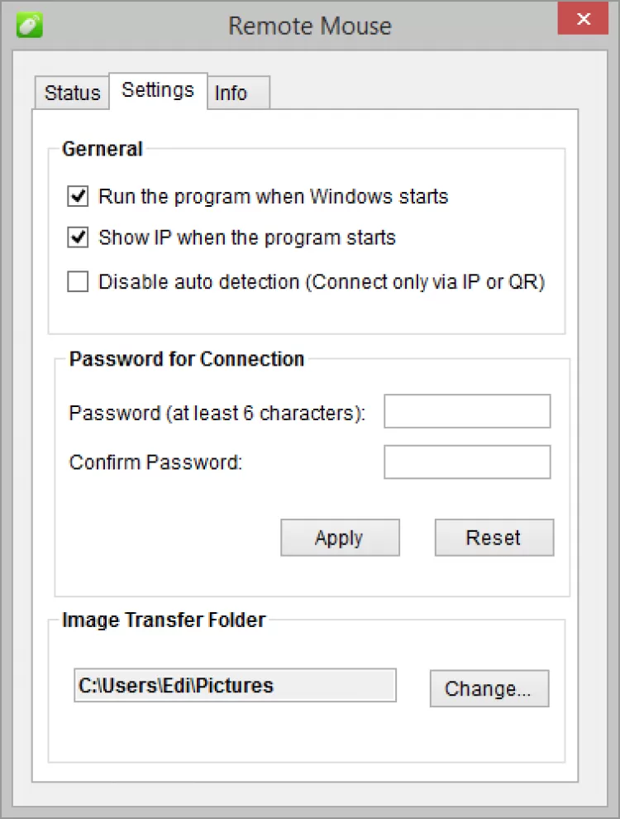Click the Gerneral group heading

click(x=103, y=150)
